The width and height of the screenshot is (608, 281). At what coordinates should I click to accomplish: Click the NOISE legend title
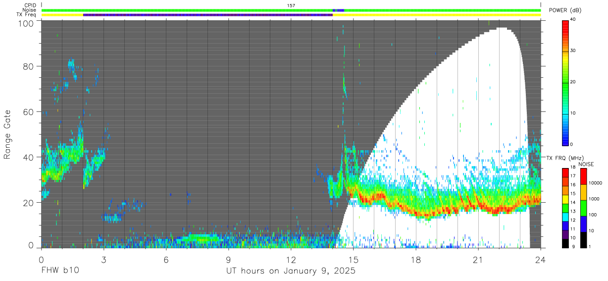pyautogui.click(x=586, y=164)
